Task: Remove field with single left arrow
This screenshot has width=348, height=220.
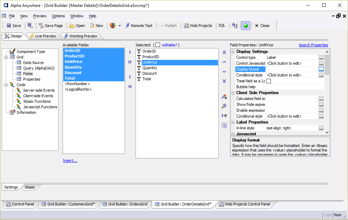Action: [130, 77]
